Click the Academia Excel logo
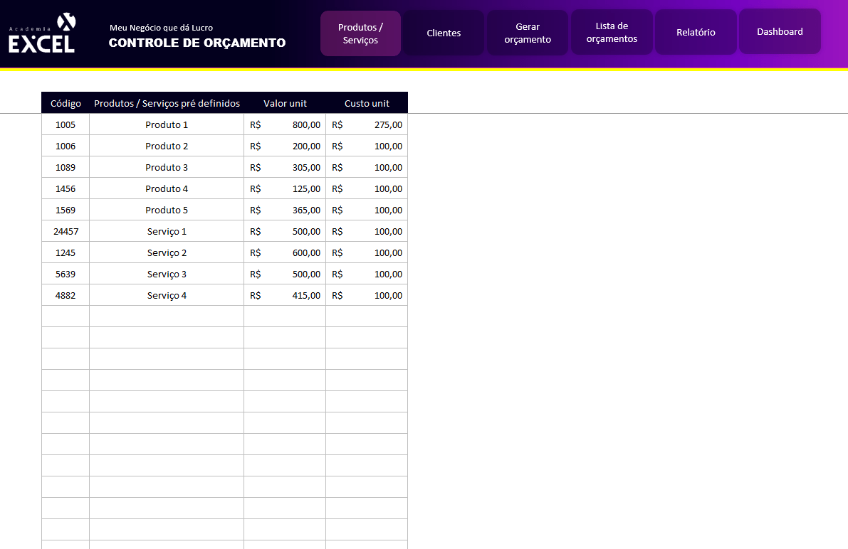Screen dimensions: 848x549 (x=41, y=33)
